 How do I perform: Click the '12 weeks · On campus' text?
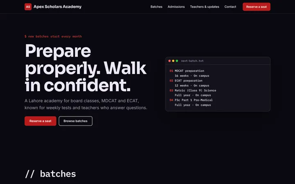click(x=192, y=85)
